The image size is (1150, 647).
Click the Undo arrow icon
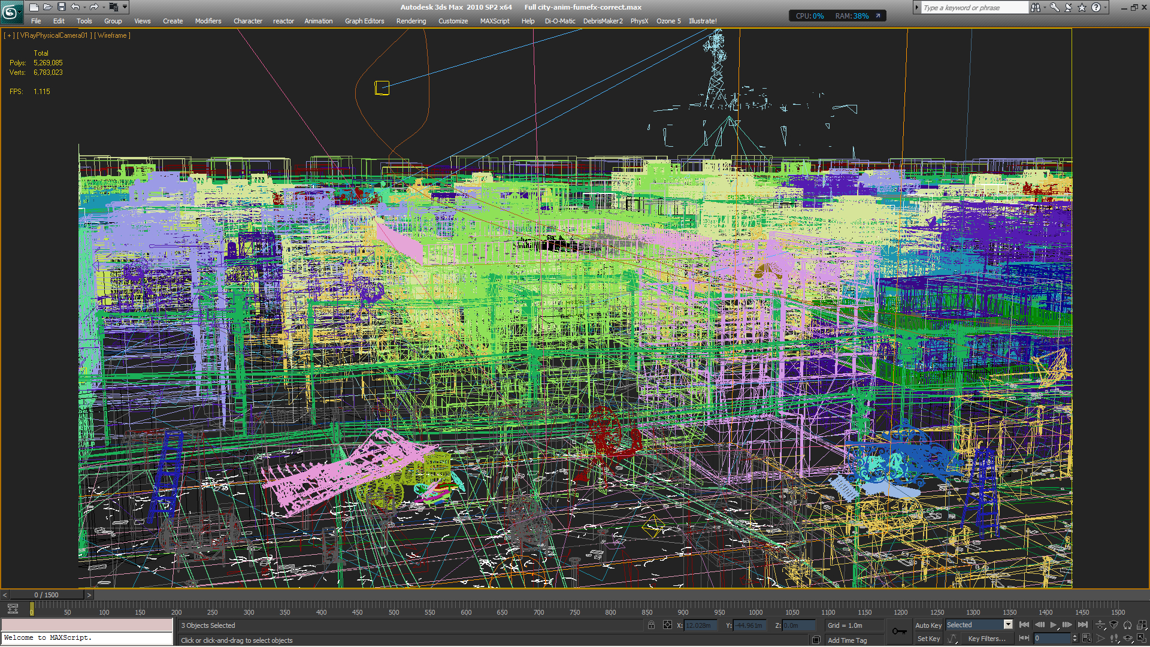point(75,7)
